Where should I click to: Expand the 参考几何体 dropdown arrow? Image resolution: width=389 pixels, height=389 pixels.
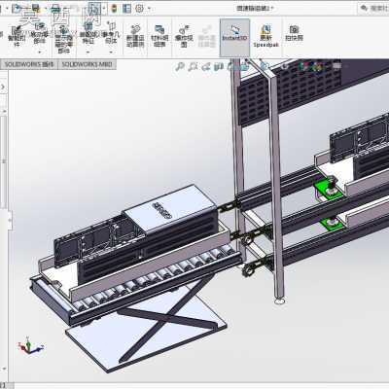pyautogui.click(x=111, y=52)
